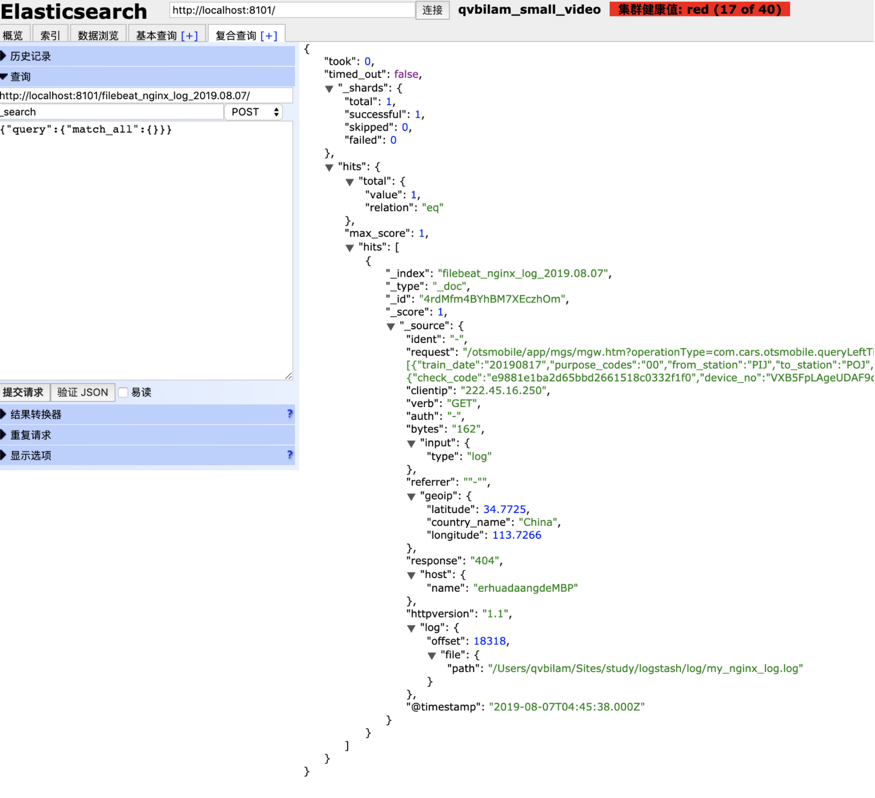This screenshot has width=875, height=798.
Task: Open the 概览 overview tab
Action: pos(13,35)
